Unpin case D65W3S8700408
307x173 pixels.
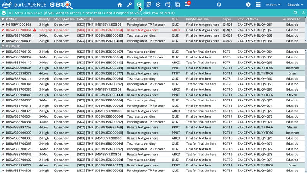(3, 41)
